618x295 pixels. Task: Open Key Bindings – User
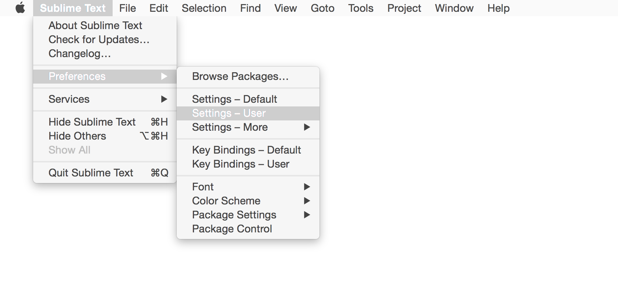click(241, 164)
